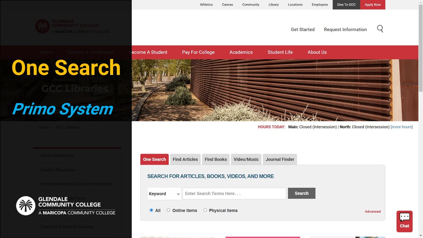Select the Physical Items radio option
The height and width of the screenshot is (238, 423).
pos(205,210)
